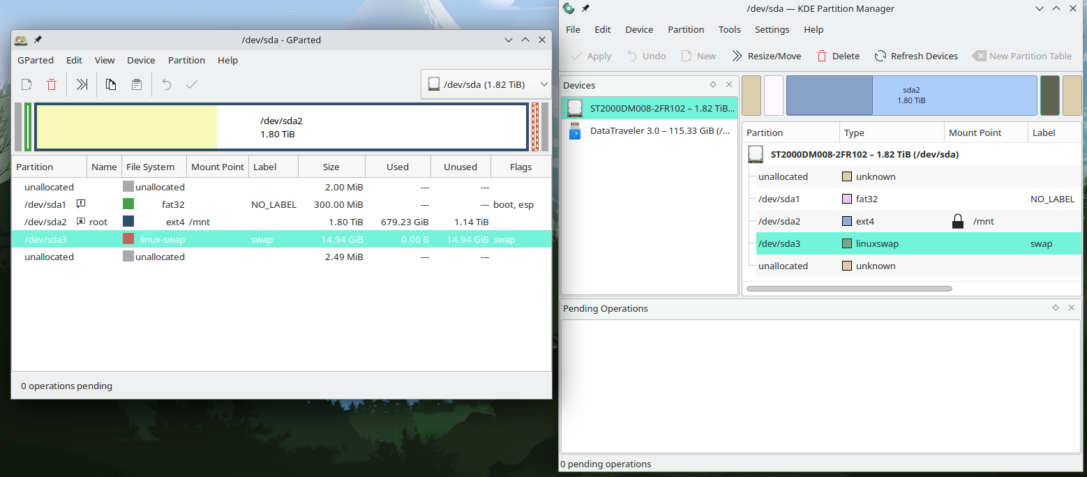
Task: Close the Pending Operations panel
Action: coord(1072,308)
